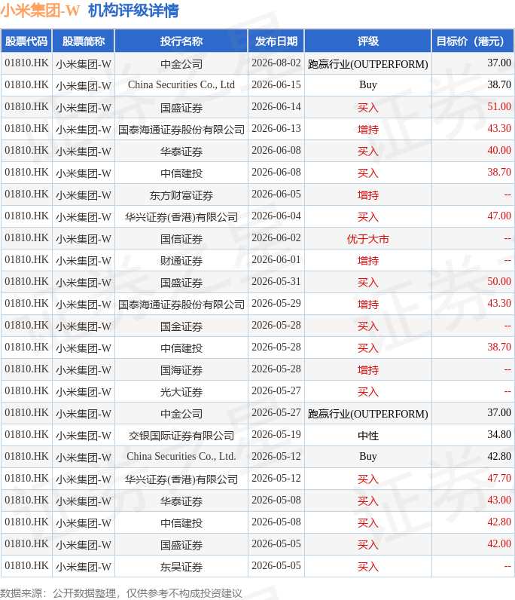Viewport: 515px width, 600px height.
Task: Click the 发布日期 column header
Action: (276, 41)
